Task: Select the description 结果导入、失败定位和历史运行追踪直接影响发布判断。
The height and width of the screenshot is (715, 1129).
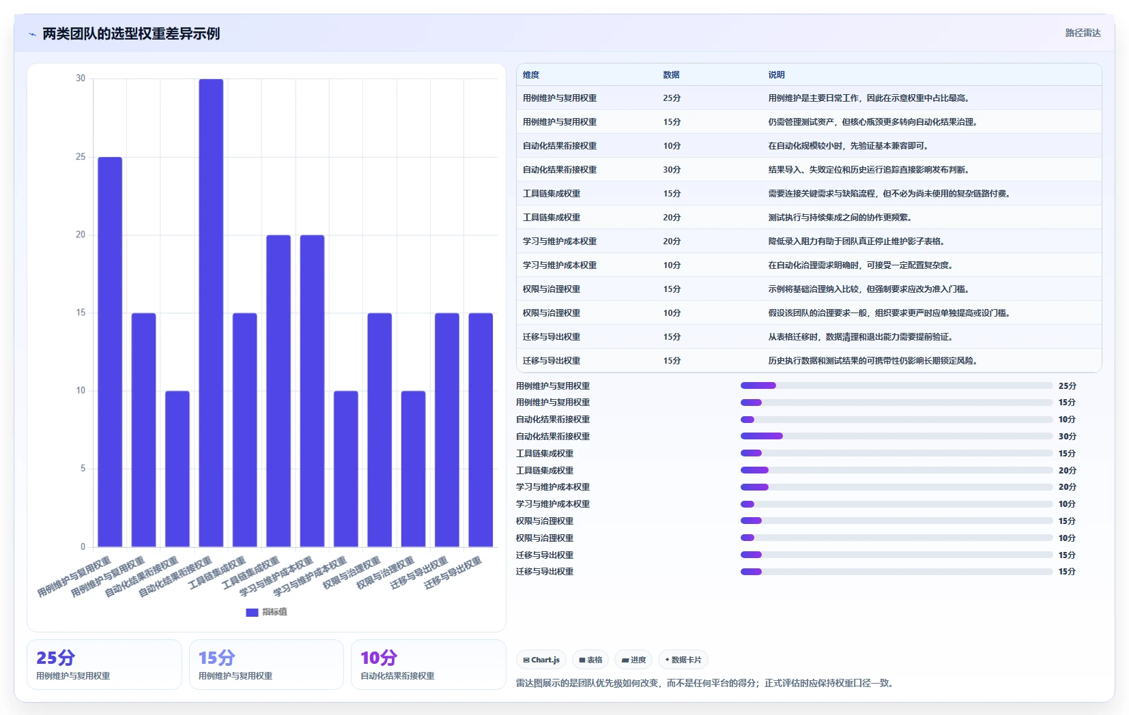Action: [870, 170]
